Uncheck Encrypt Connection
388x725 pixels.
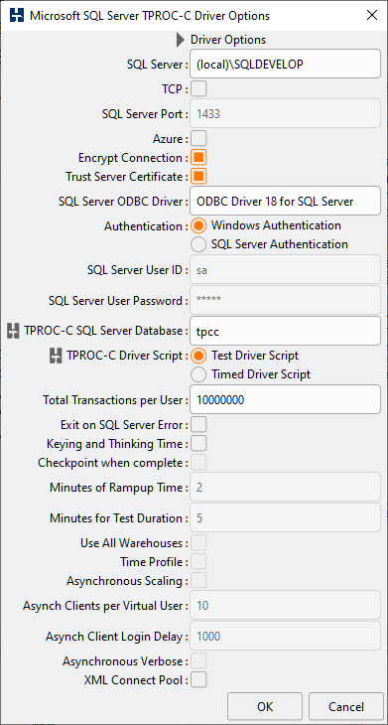click(x=198, y=157)
